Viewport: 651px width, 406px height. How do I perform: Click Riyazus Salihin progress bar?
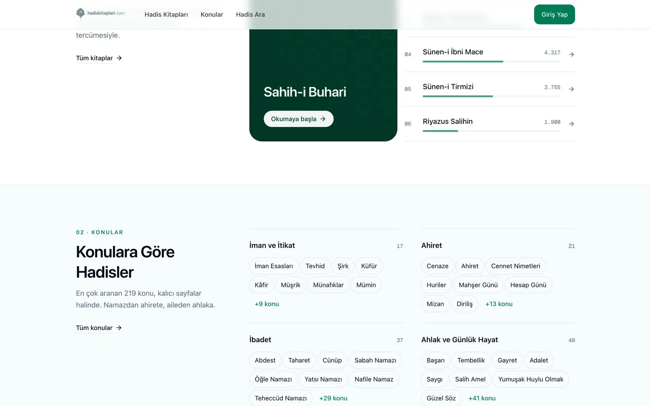click(x=492, y=131)
